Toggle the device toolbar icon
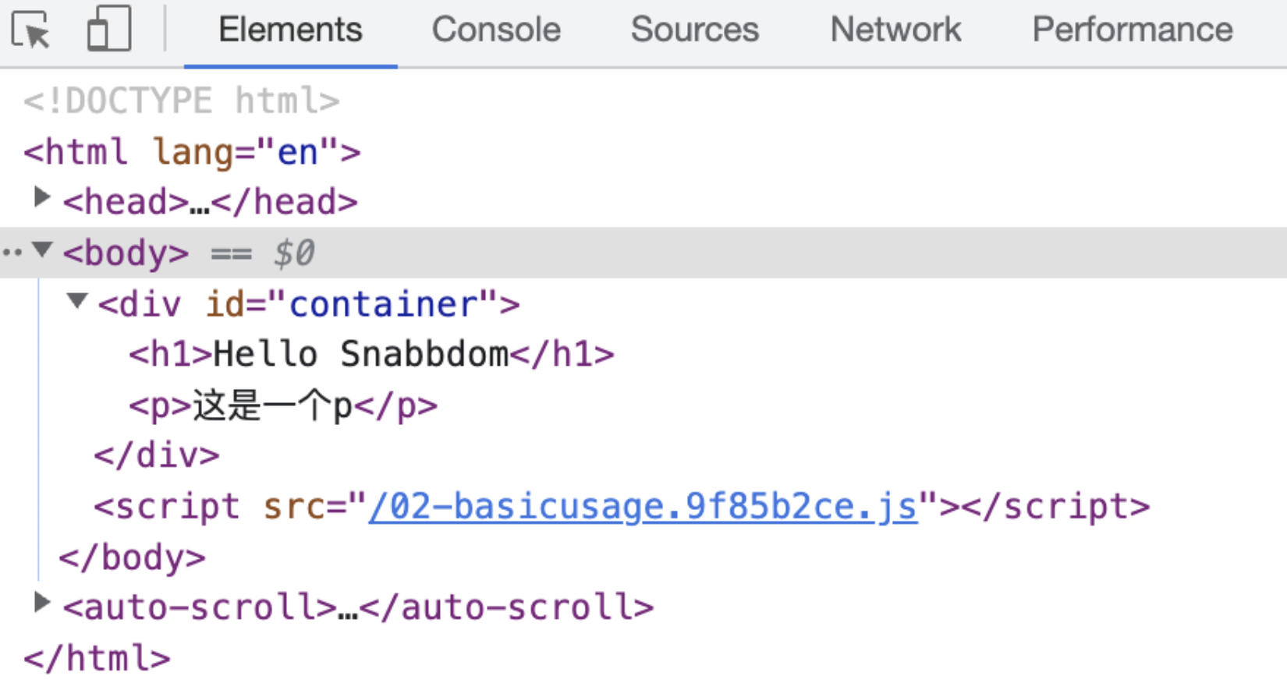Image resolution: width=1287 pixels, height=697 pixels. [x=108, y=30]
